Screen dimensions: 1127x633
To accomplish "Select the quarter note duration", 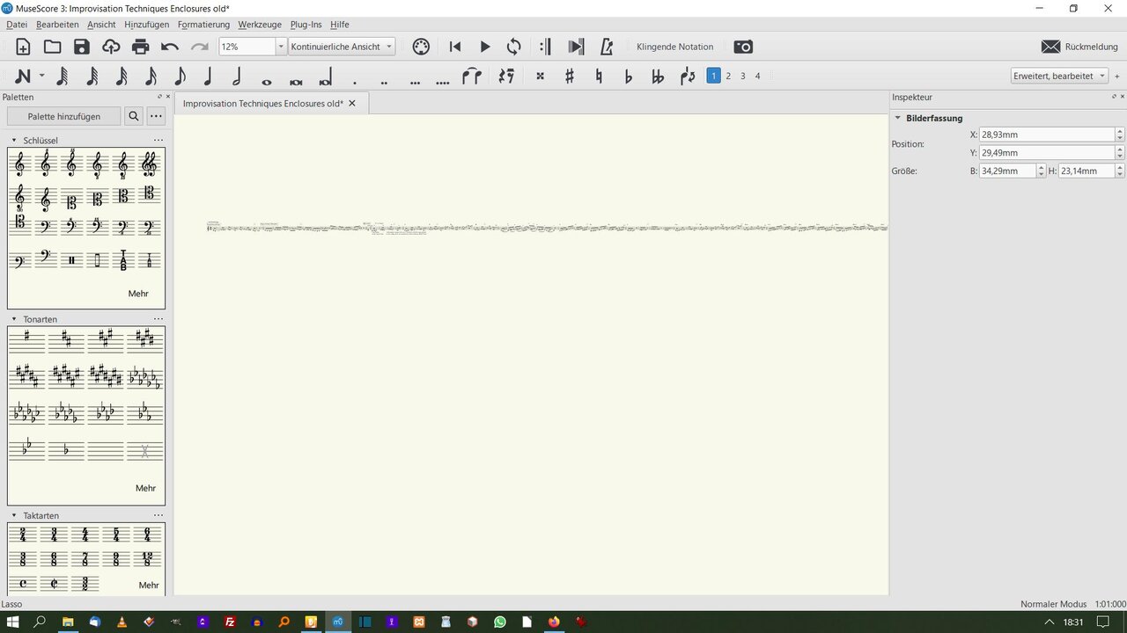I will [209, 76].
